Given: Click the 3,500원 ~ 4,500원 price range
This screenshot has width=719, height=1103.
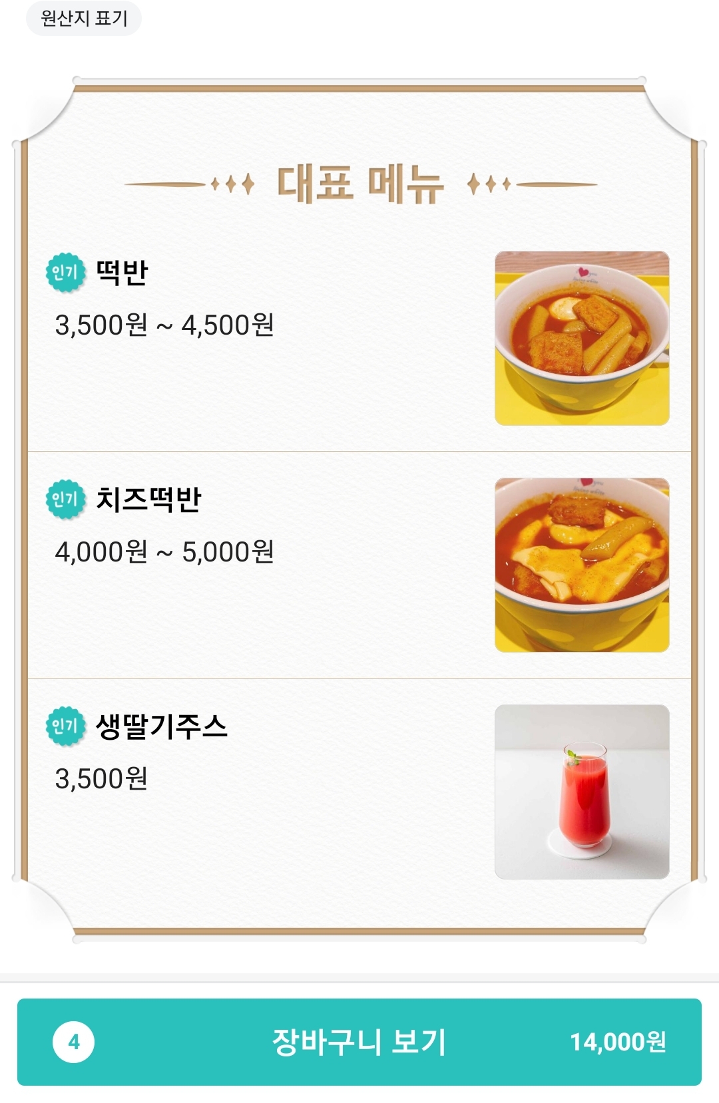Looking at the screenshot, I should pyautogui.click(x=164, y=325).
